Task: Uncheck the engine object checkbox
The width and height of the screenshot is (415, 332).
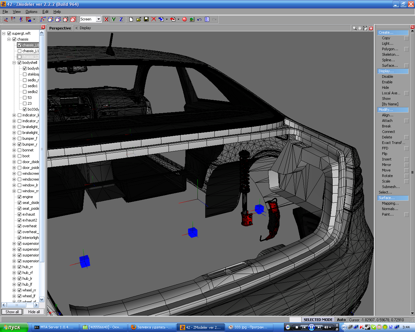Action: [19, 197]
